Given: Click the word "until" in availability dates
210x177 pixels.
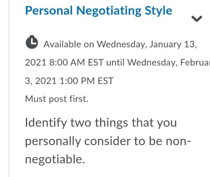Looking at the screenshot, I should (x=116, y=63).
